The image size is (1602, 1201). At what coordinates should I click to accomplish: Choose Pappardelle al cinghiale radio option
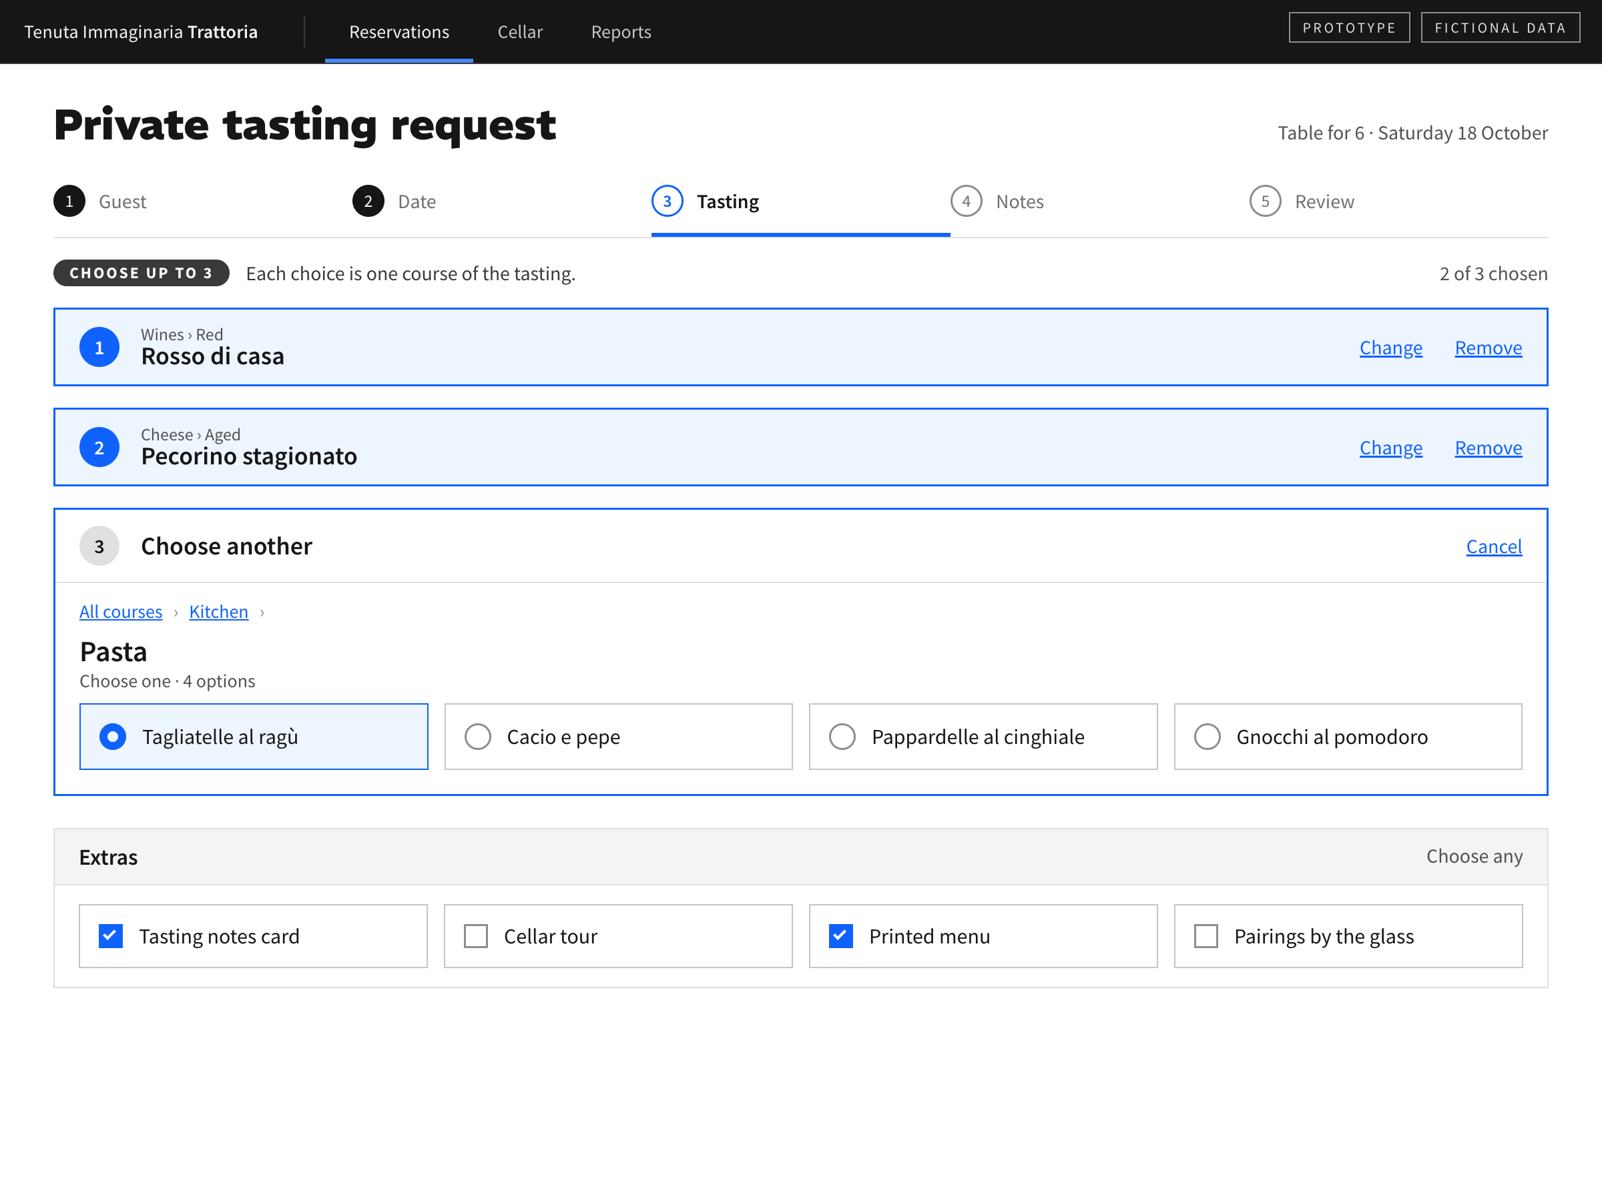pos(983,736)
